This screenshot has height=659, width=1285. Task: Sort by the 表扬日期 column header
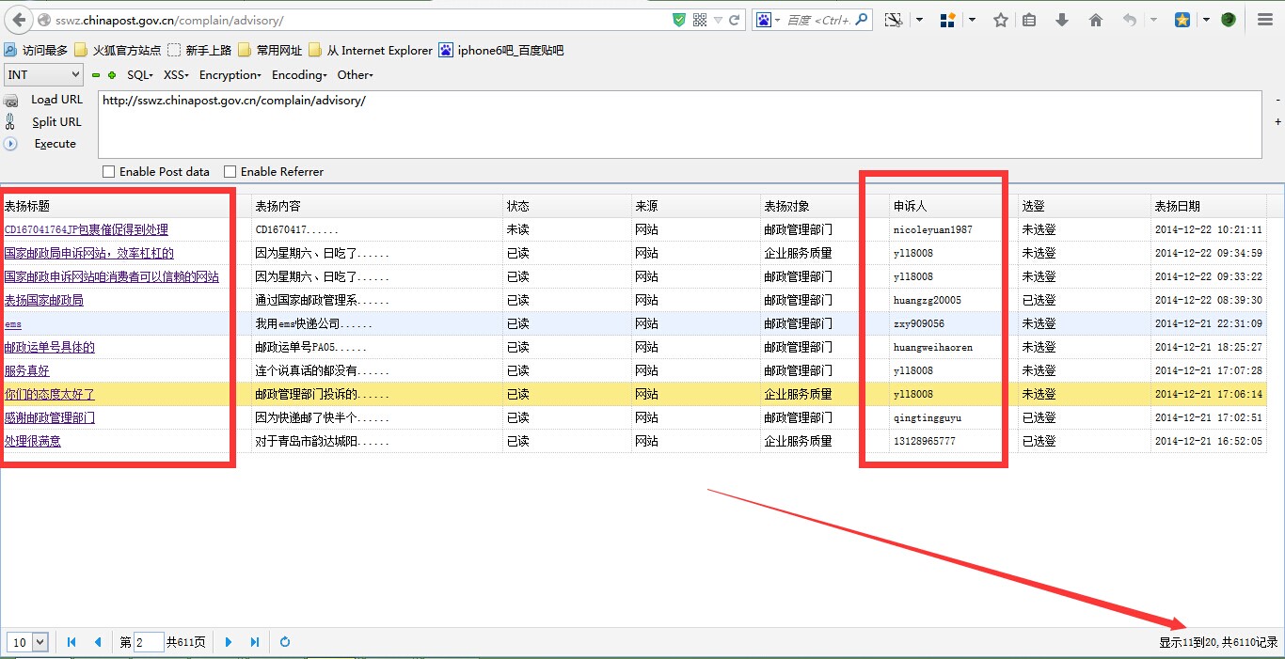(1208, 206)
